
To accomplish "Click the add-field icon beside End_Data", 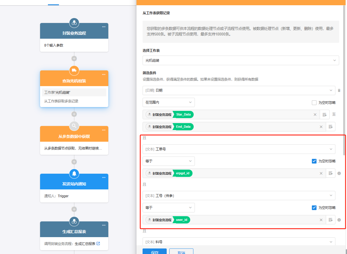I will pyautogui.click(x=330, y=127).
